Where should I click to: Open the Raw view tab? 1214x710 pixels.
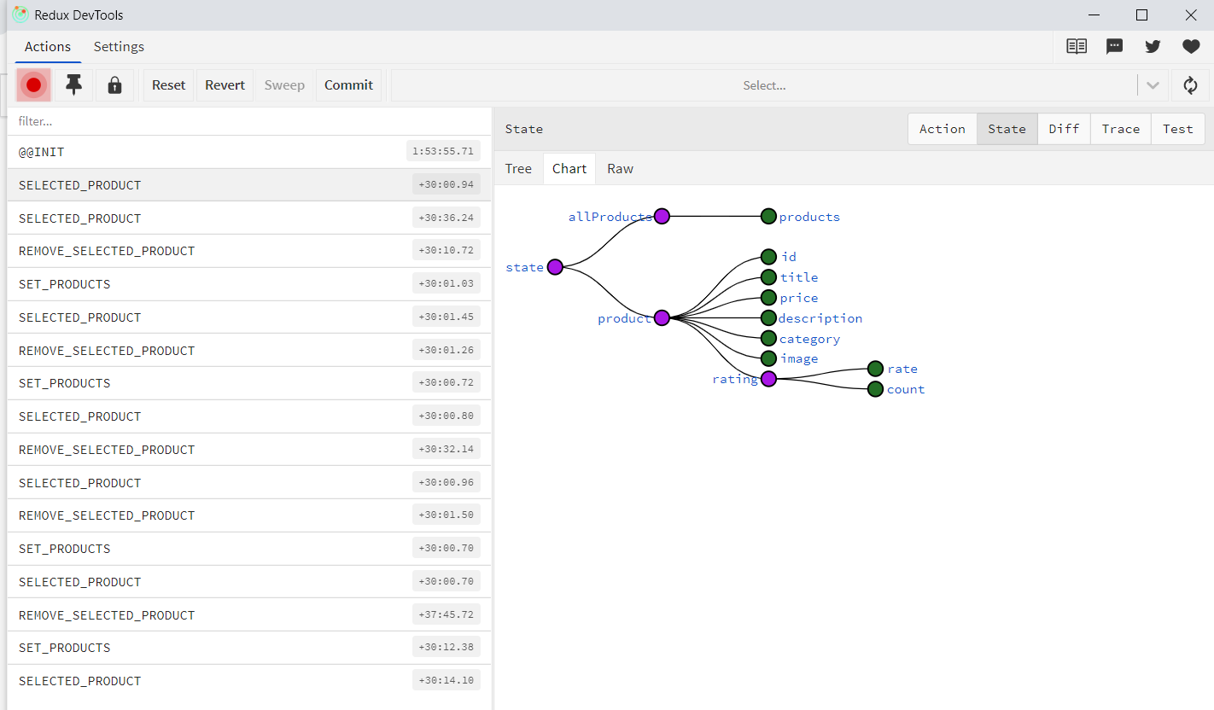point(621,169)
